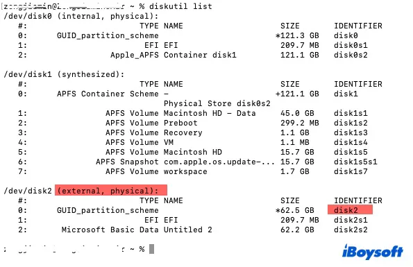Image resolution: width=413 pixels, height=267 pixels.
Task: Click the Preboot volume entry
Action: click(180, 123)
